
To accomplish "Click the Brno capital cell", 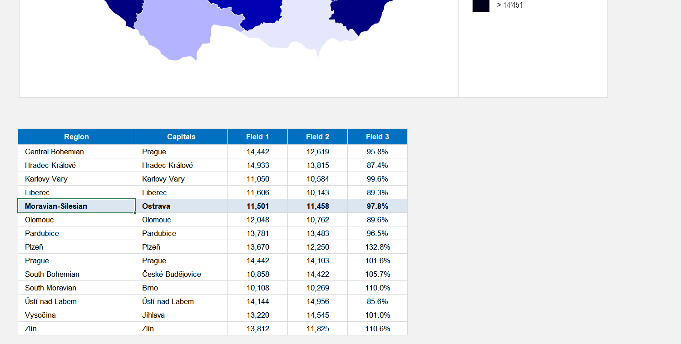I will point(150,287).
